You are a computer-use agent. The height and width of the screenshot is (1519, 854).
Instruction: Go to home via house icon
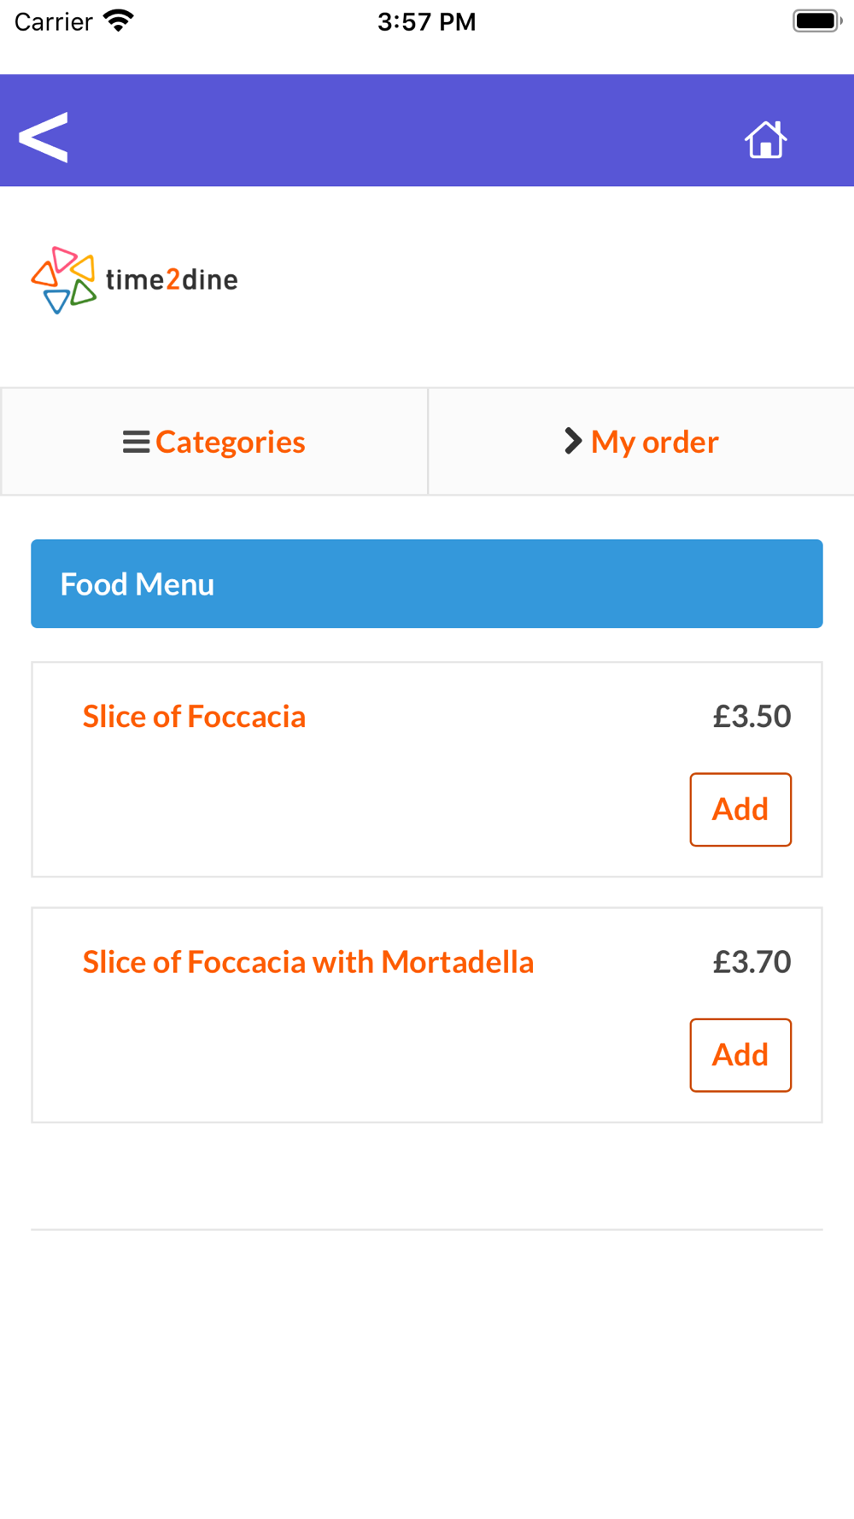tap(765, 139)
